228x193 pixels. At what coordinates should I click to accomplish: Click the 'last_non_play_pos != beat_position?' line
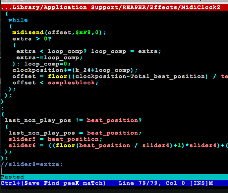pos(73,120)
